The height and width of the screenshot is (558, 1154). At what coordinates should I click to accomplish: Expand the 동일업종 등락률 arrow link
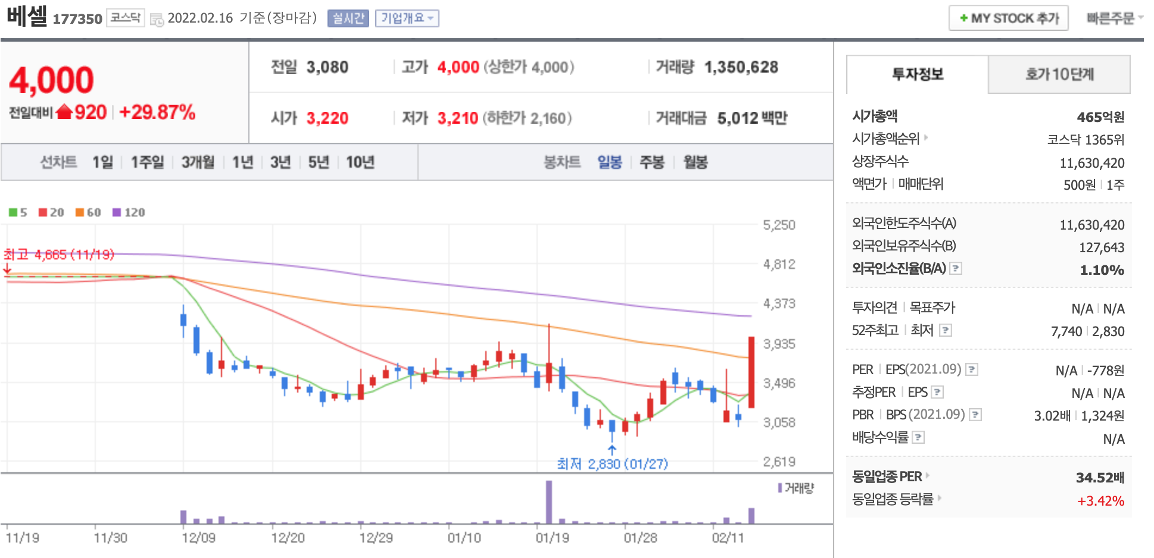(x=940, y=498)
